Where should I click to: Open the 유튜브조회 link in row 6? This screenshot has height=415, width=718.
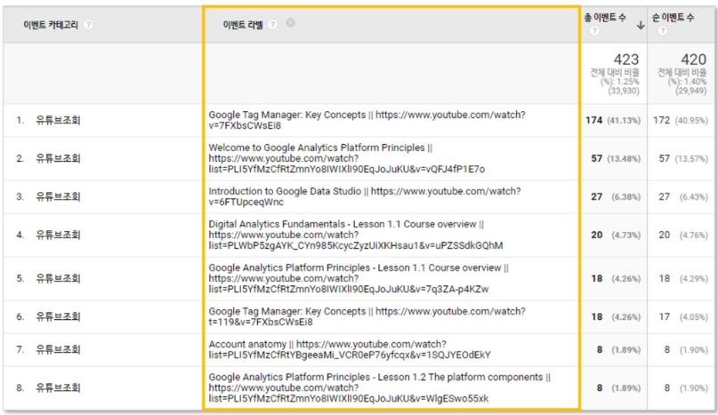(x=58, y=316)
